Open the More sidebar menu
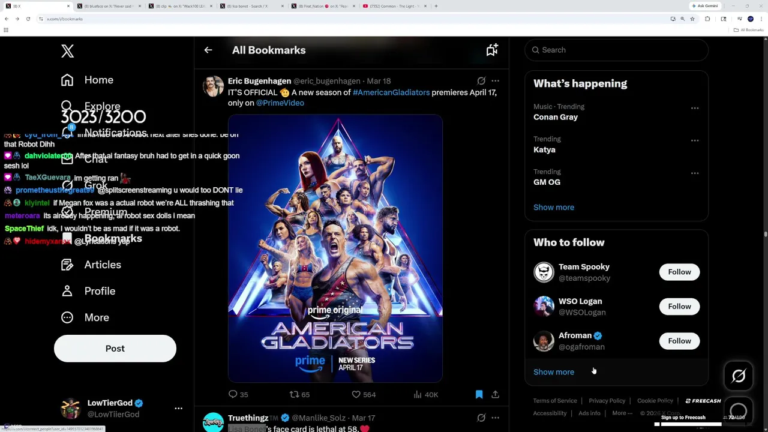 point(85,317)
